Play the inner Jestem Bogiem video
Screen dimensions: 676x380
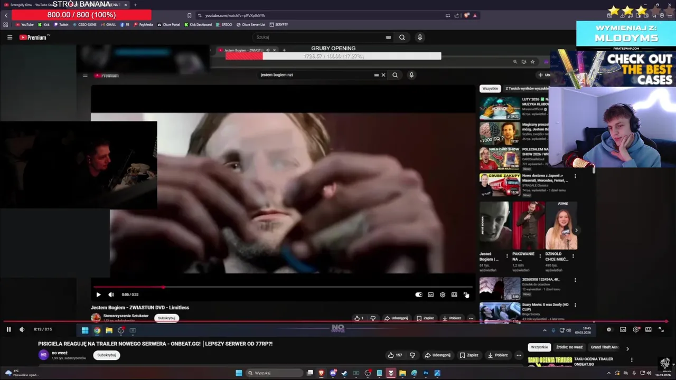[98, 294]
